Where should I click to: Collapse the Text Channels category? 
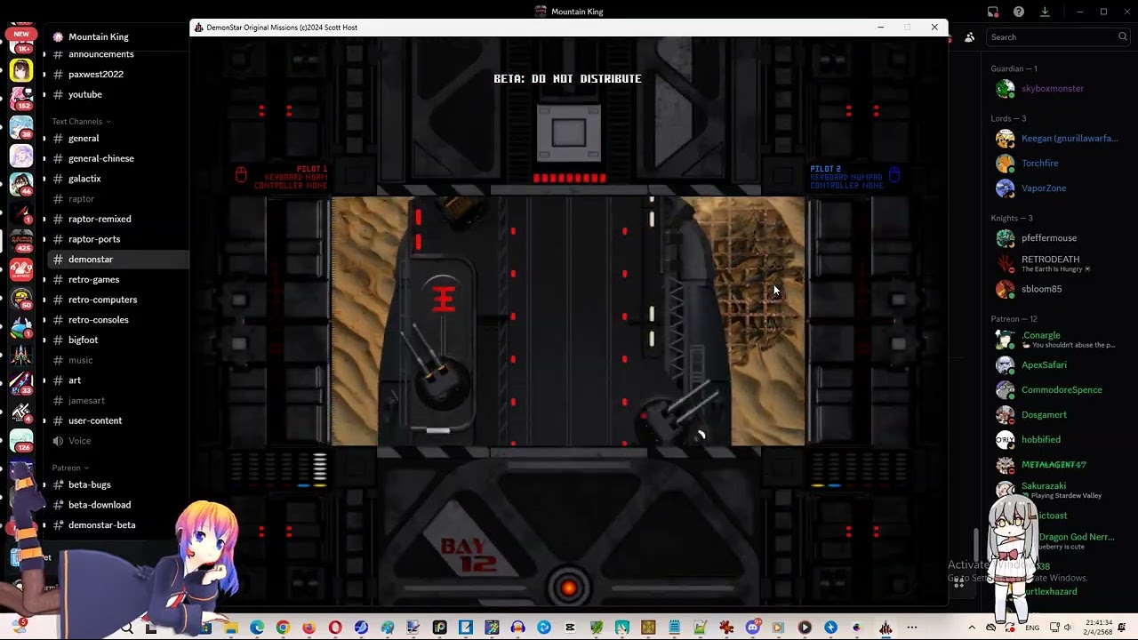click(x=81, y=122)
